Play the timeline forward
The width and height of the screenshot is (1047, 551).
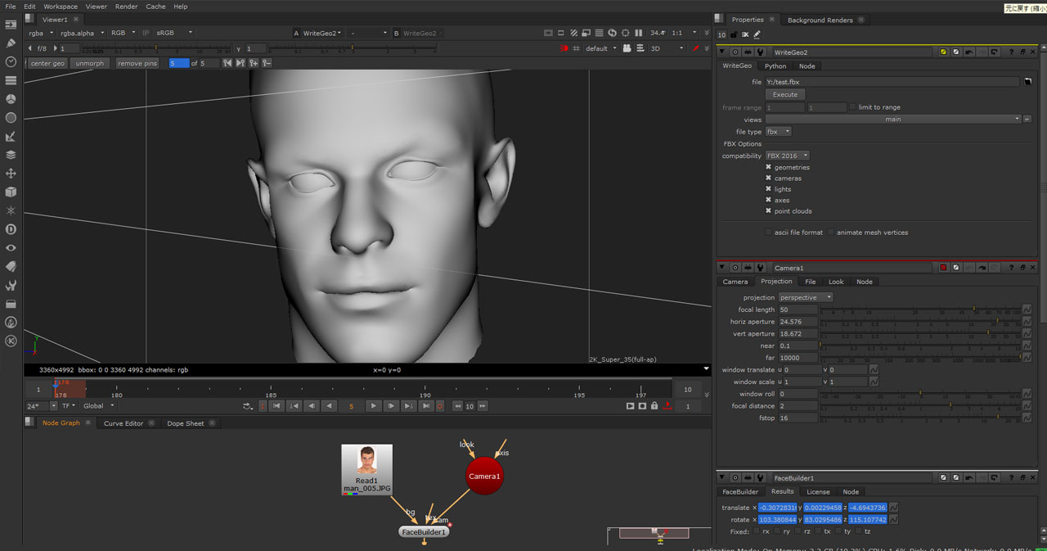point(373,406)
